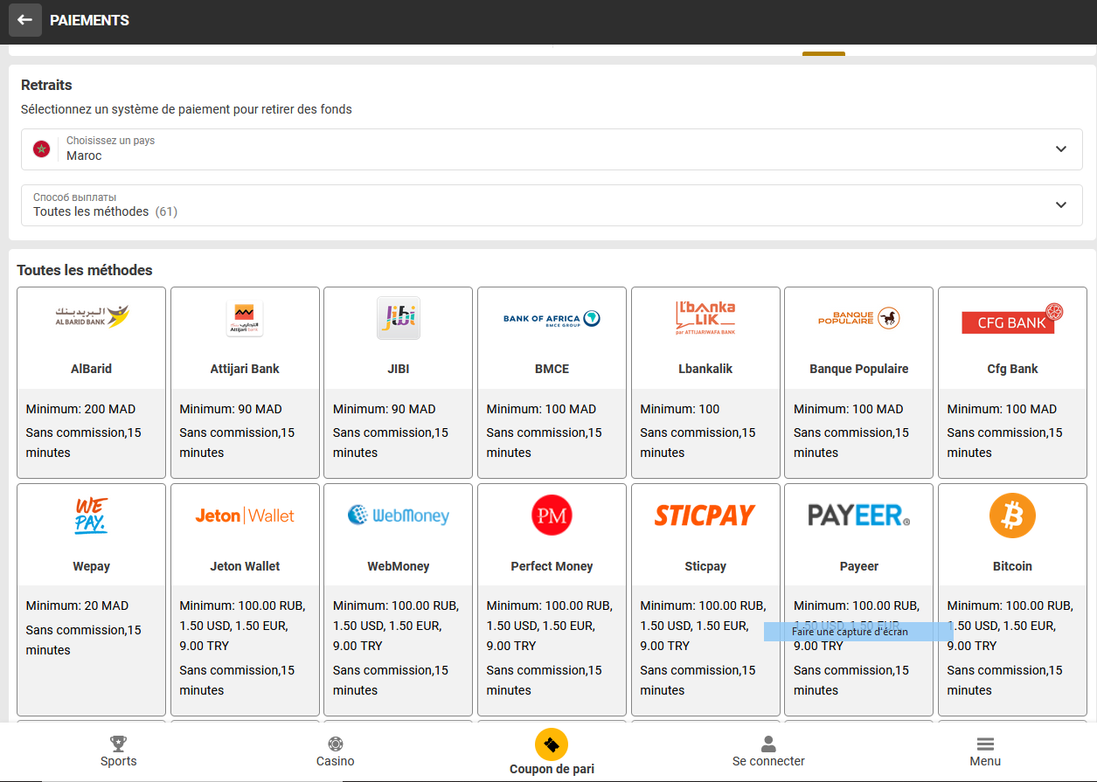Choose the Banque Populaire logo

point(859,318)
